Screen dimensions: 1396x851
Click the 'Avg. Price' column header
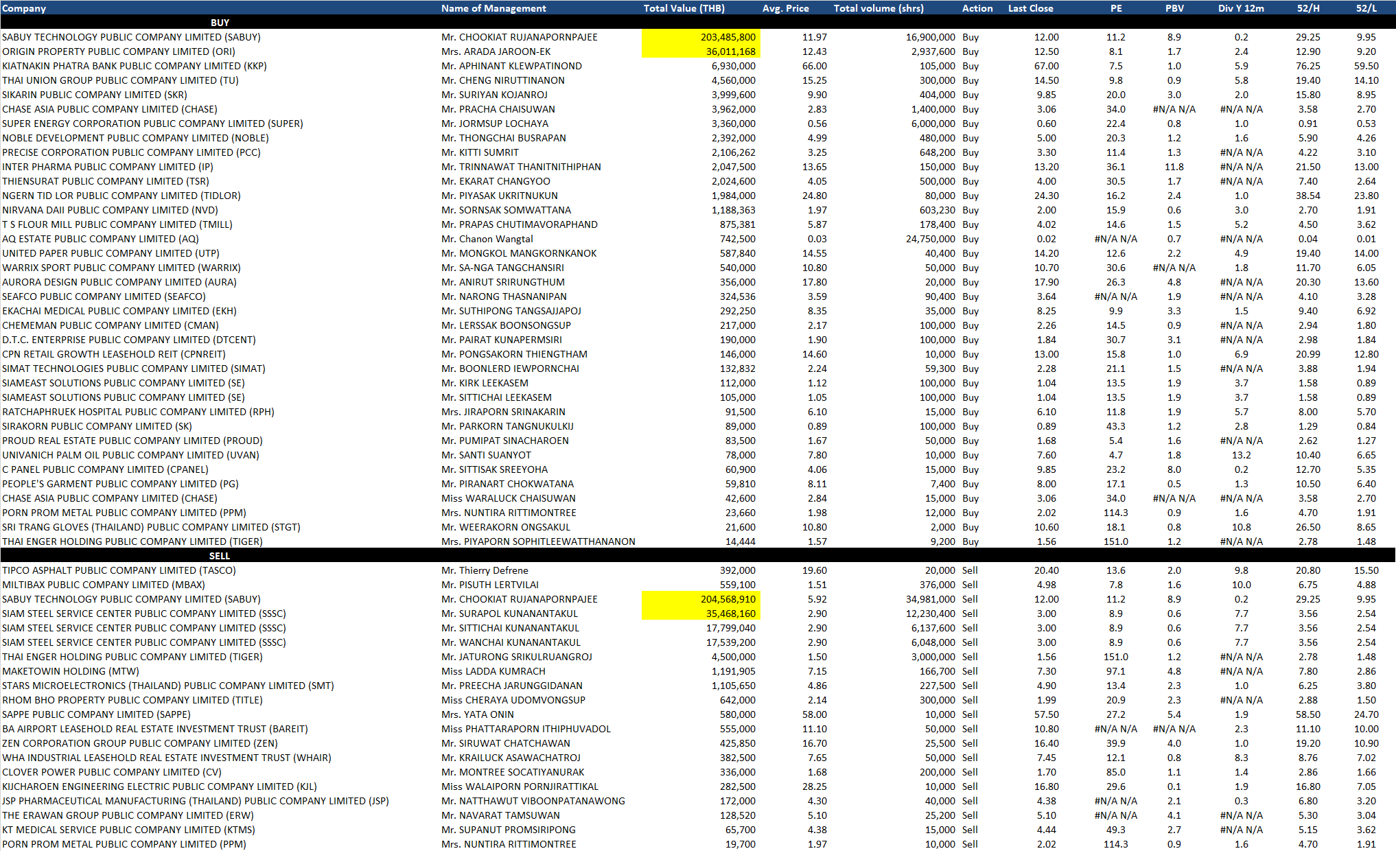[785, 8]
